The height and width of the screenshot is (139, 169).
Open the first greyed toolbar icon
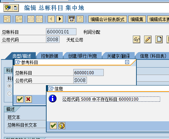7,19
